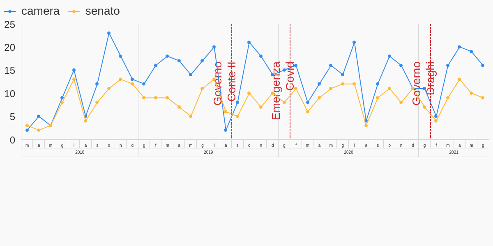Click the 2018 year label on axis
Viewport: 493px width, 246px height.
(x=80, y=153)
